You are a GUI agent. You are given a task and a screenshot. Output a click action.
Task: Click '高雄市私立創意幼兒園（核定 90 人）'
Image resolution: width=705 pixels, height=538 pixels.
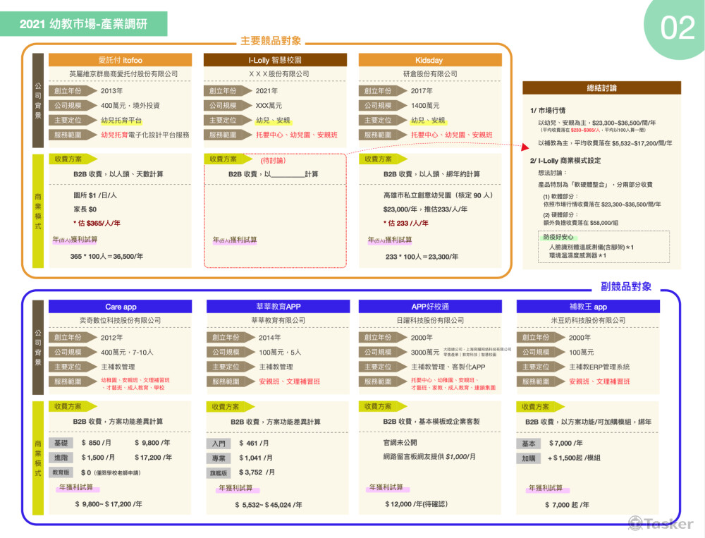point(439,195)
